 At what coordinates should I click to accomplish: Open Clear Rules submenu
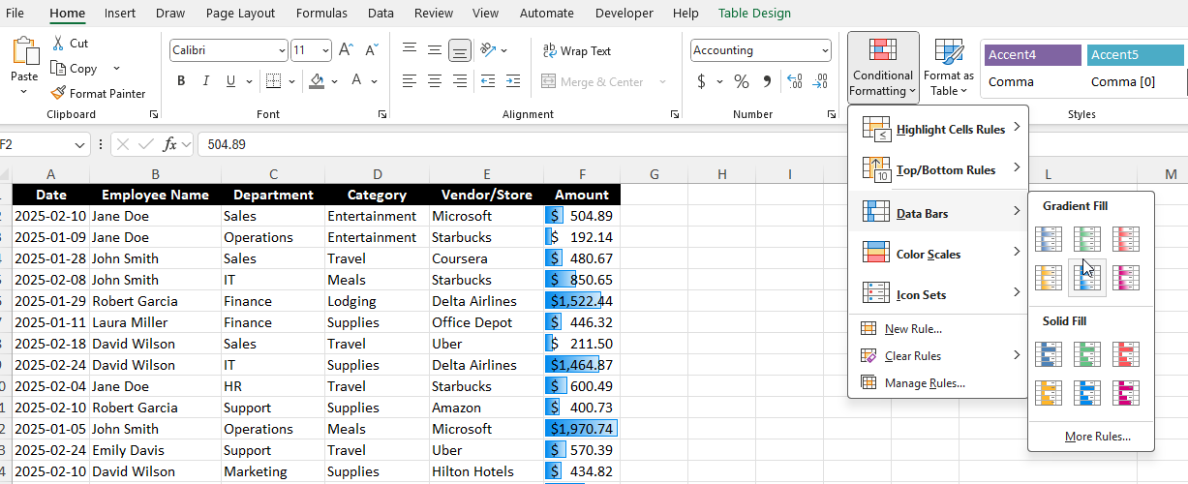[937, 356]
